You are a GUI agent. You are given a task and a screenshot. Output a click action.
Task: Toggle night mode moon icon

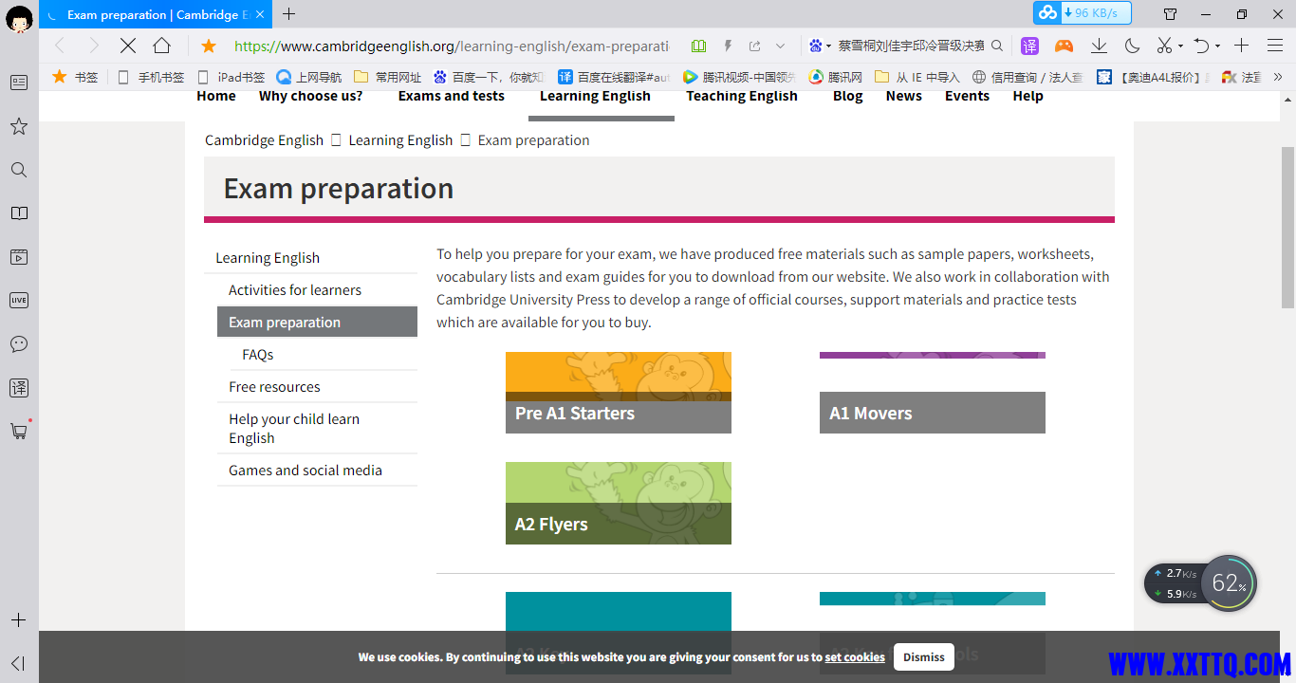click(x=1132, y=46)
